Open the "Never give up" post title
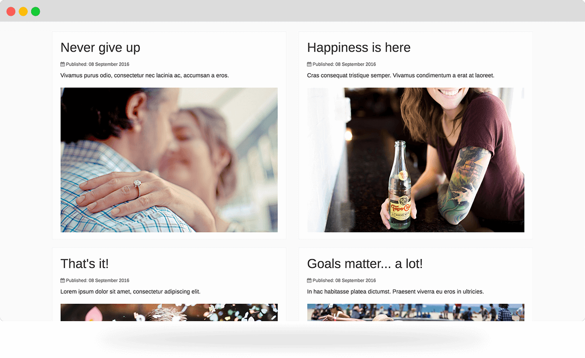This screenshot has width=585, height=358. 100,47
